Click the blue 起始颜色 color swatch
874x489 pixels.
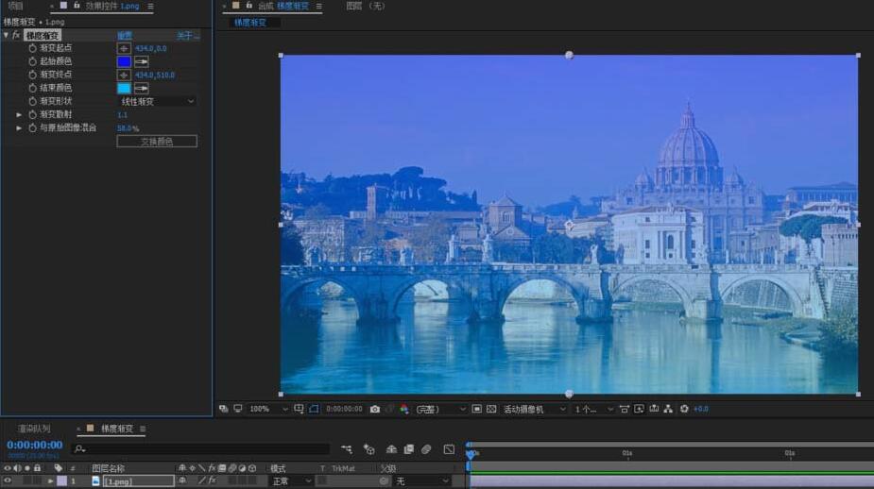(x=124, y=61)
